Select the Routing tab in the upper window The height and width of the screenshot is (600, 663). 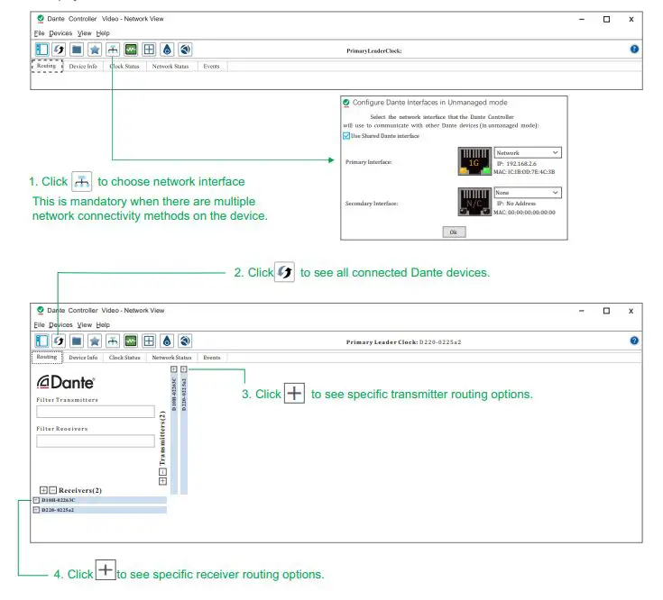(x=47, y=66)
